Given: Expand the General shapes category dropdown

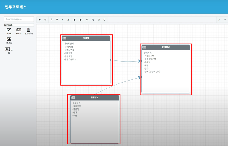Looking at the screenshot, I should 19,25.
